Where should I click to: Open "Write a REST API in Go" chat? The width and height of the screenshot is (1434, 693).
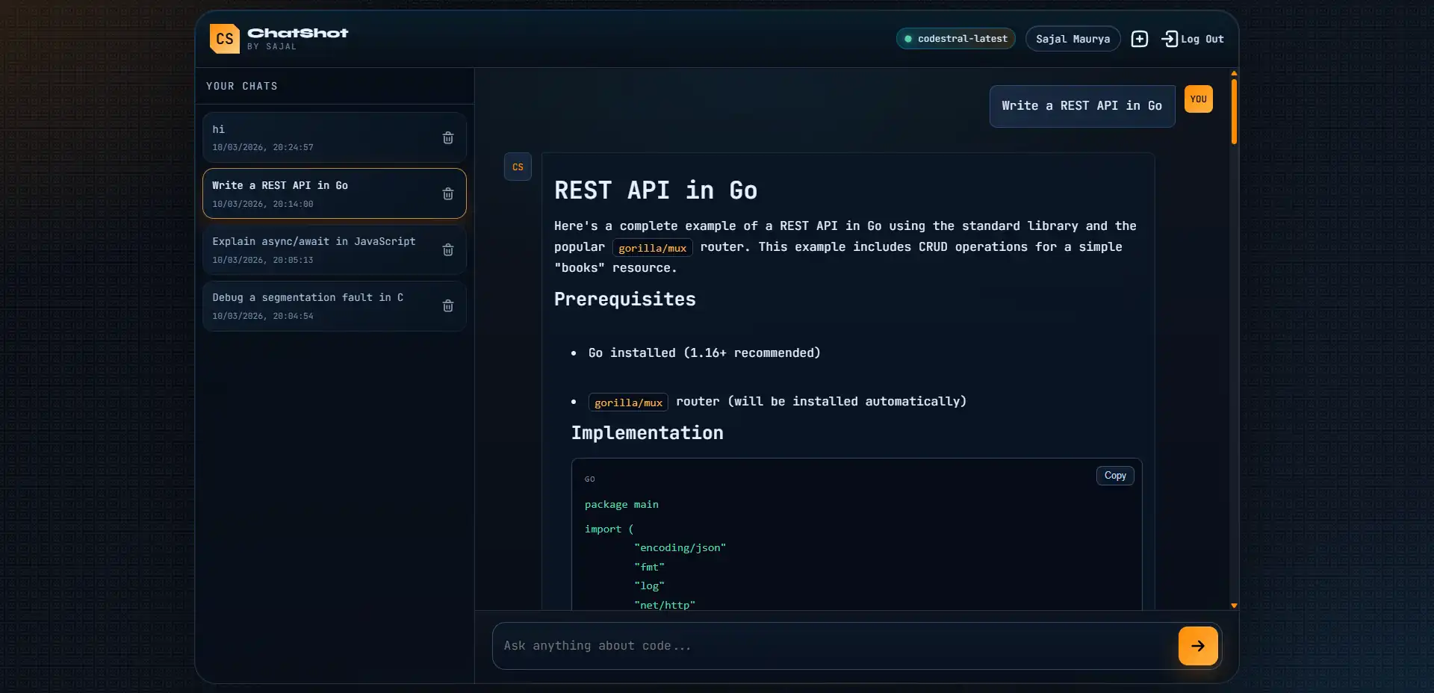[334, 193]
